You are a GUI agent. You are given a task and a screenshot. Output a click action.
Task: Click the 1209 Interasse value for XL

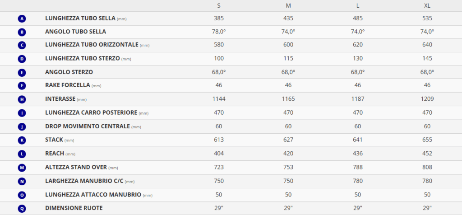coord(427,99)
